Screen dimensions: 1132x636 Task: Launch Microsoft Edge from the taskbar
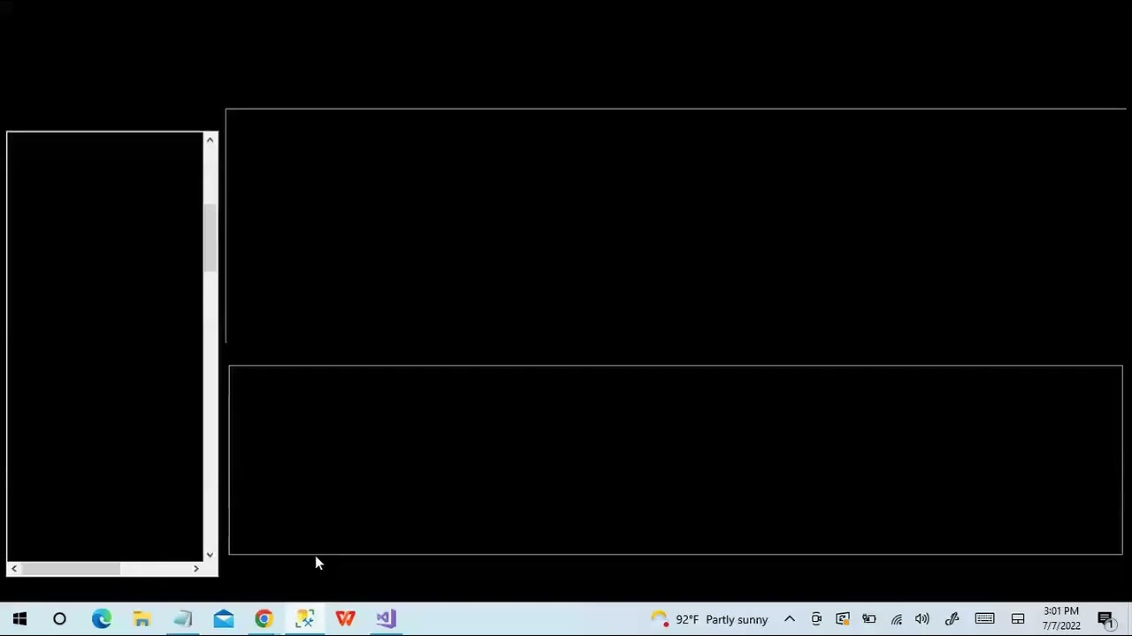pyautogui.click(x=102, y=619)
